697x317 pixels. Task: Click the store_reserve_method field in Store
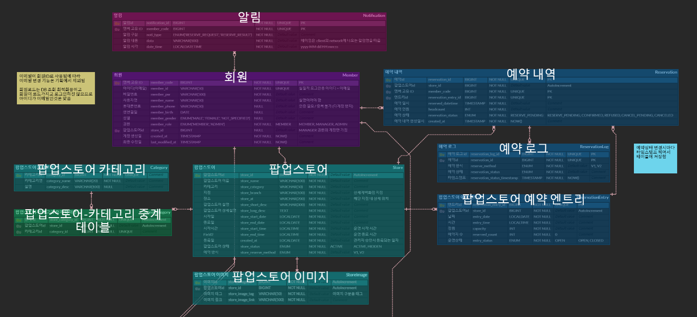[x=258, y=252]
